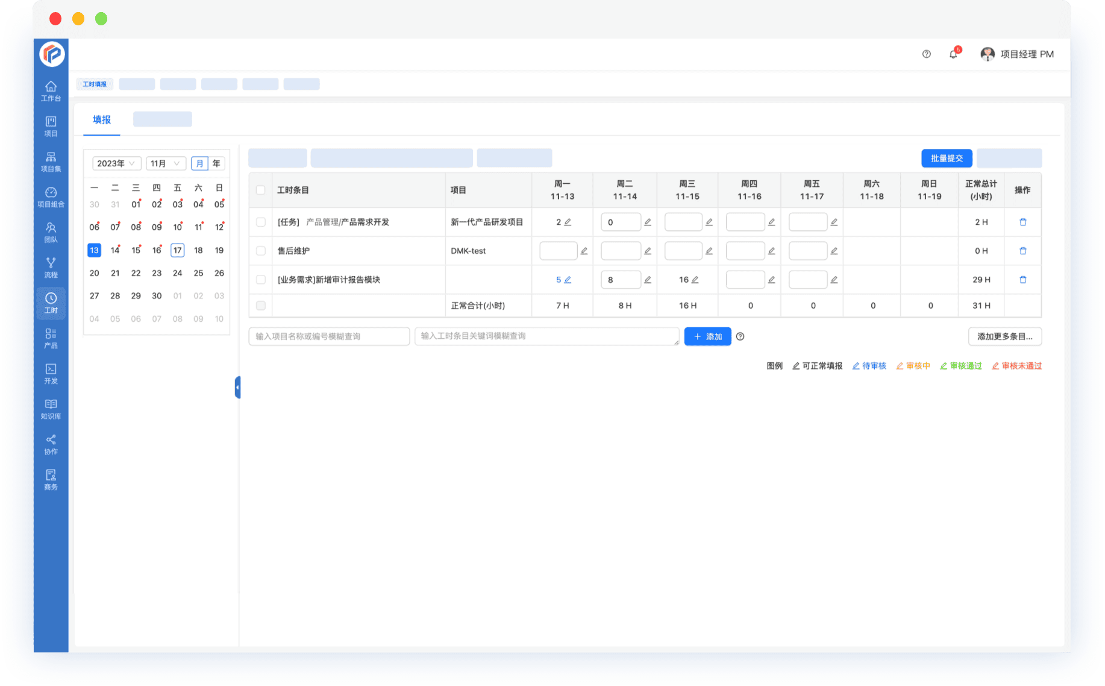Click the 审核通过 legend label
The height and width of the screenshot is (686, 1105).
(966, 366)
